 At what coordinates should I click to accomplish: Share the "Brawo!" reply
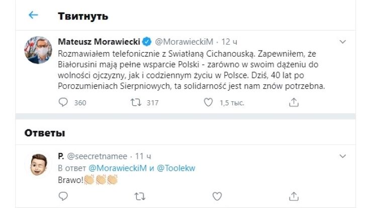(295, 196)
